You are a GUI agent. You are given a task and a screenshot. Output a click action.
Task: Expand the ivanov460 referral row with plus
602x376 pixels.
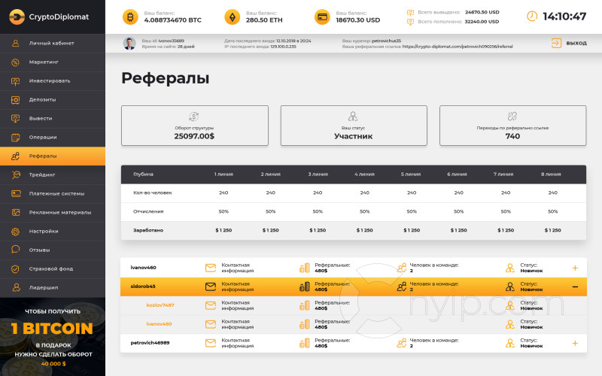[575, 268]
